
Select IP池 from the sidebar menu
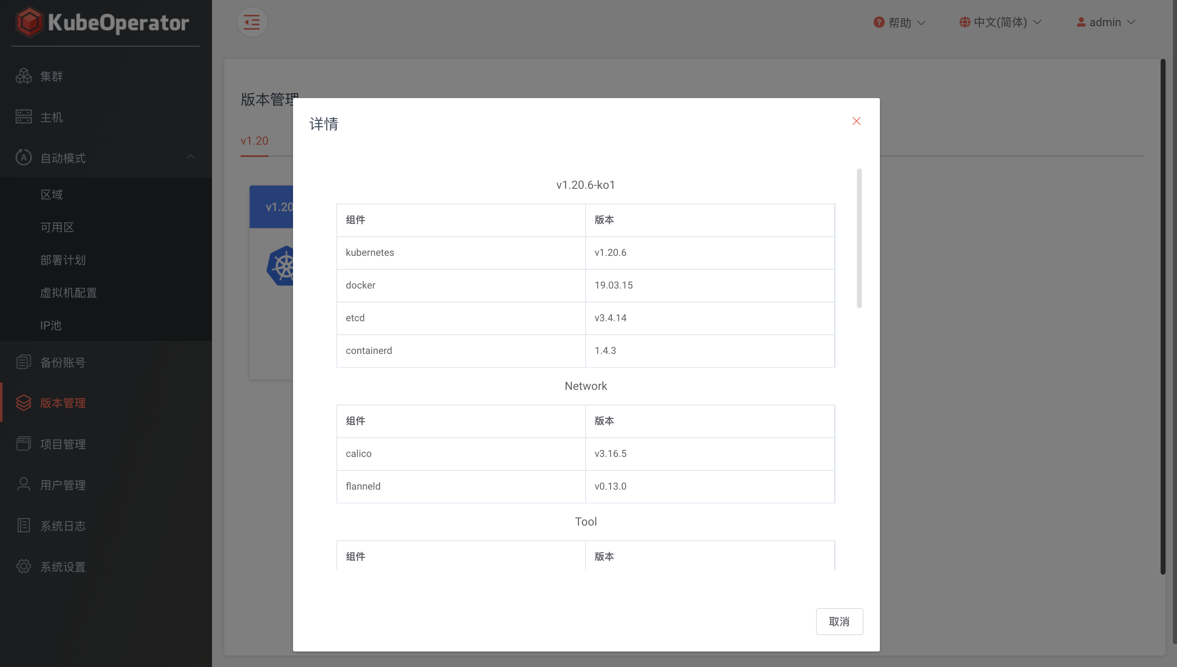point(50,325)
